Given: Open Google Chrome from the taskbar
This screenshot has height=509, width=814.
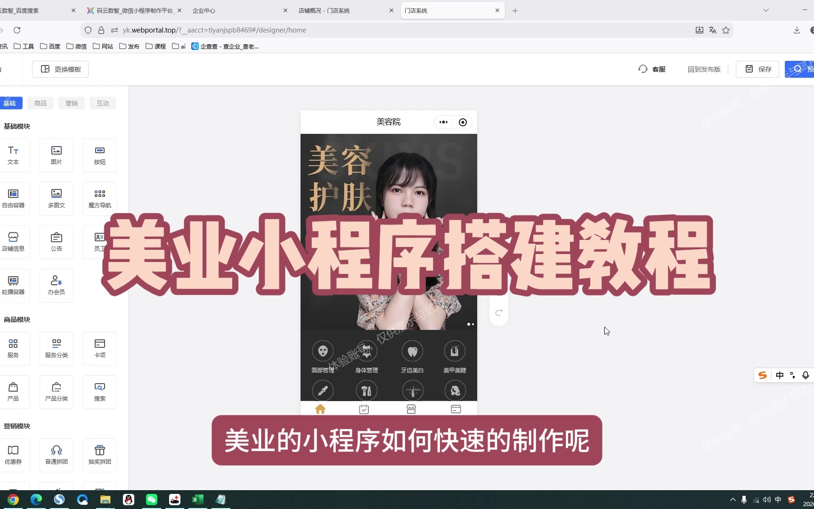Looking at the screenshot, I should point(13,500).
